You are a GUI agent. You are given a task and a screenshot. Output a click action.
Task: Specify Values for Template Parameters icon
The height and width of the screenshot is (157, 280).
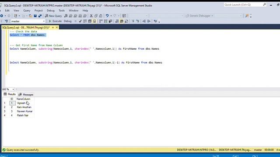pos(155,21)
